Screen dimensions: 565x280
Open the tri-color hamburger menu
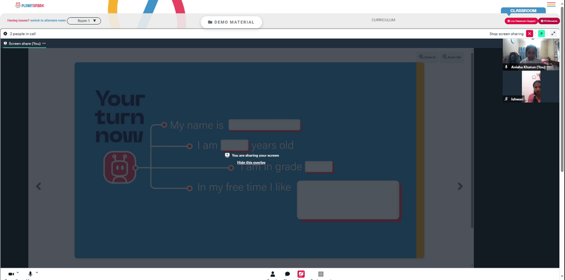click(x=551, y=5)
